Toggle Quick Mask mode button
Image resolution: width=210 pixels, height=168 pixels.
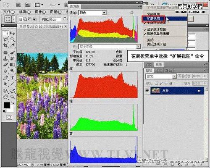9,117
